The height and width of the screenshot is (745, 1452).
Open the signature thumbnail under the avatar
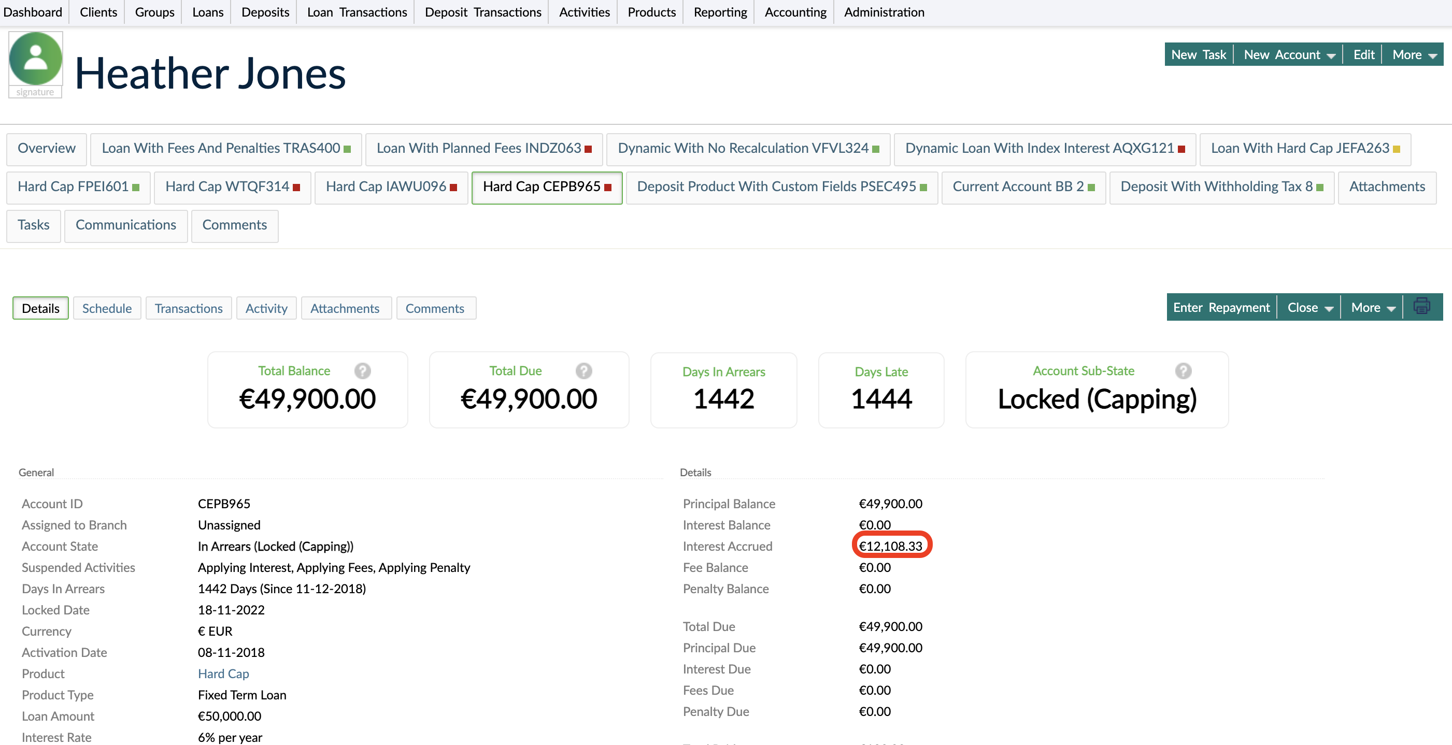(x=35, y=92)
